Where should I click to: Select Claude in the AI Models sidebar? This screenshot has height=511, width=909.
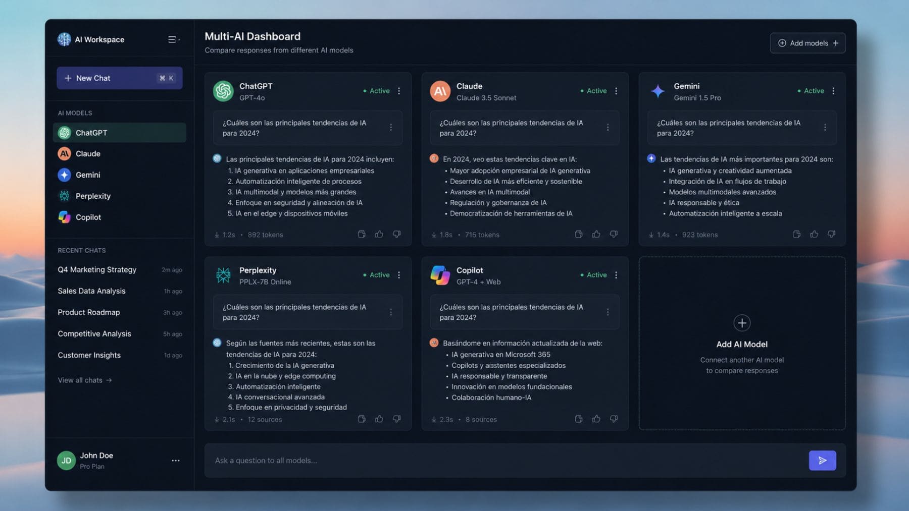pos(120,154)
